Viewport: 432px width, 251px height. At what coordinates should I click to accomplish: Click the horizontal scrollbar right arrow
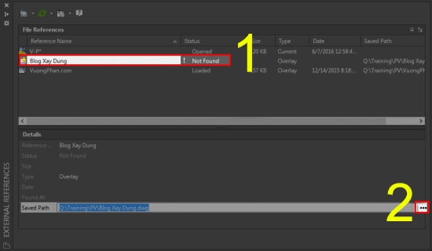[421, 121]
